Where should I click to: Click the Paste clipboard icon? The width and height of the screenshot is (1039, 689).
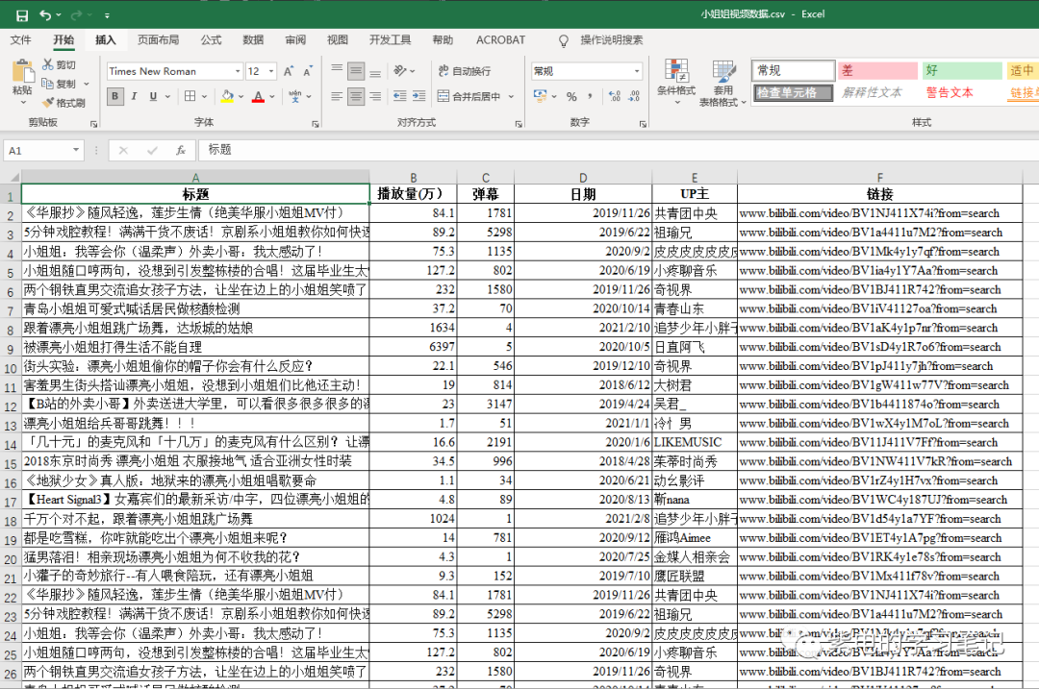point(22,71)
